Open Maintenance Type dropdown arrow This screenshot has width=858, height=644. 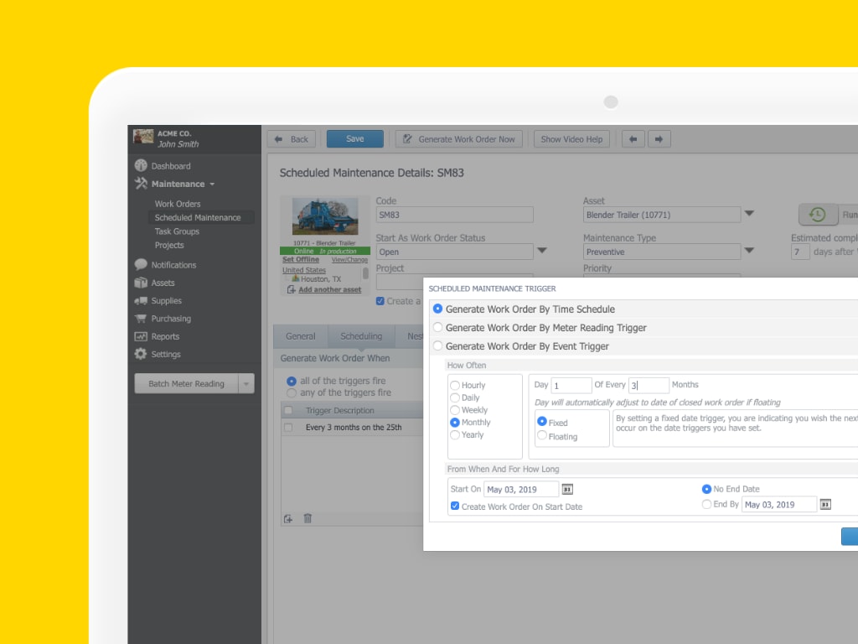click(750, 250)
